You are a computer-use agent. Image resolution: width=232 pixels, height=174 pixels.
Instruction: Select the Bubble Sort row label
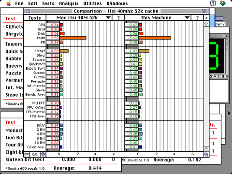coord(35,68)
